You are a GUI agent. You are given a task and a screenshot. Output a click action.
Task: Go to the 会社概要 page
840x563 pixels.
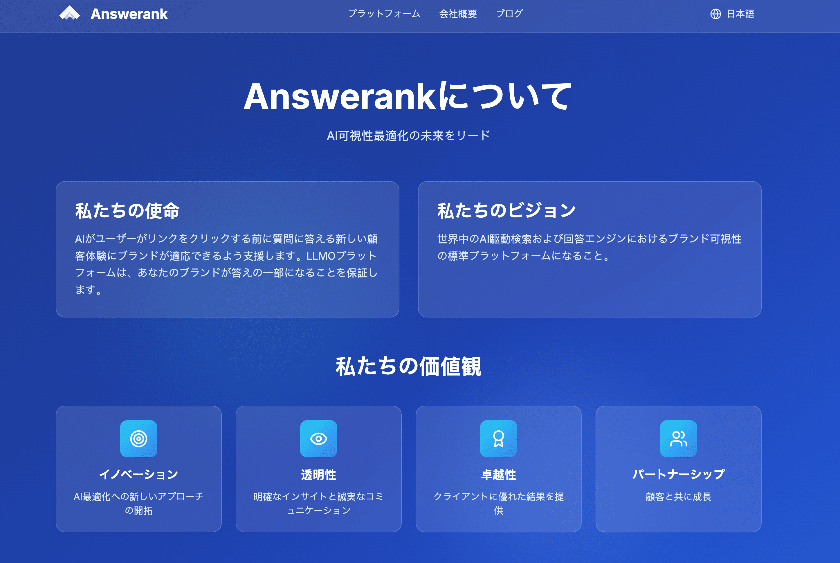[458, 14]
